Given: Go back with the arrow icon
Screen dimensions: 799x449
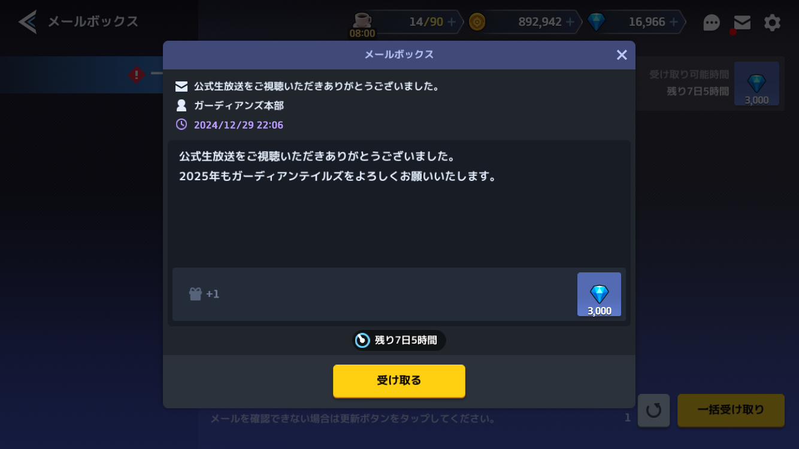Looking at the screenshot, I should click(28, 22).
